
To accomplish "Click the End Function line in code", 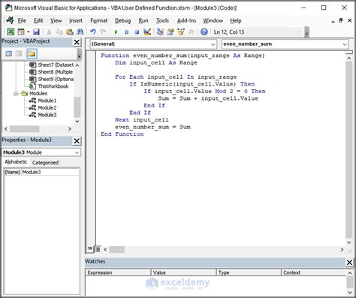I will click(122, 134).
